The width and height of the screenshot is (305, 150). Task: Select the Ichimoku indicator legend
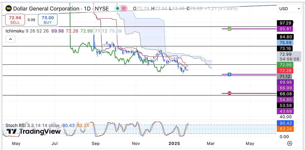[x=15, y=31]
